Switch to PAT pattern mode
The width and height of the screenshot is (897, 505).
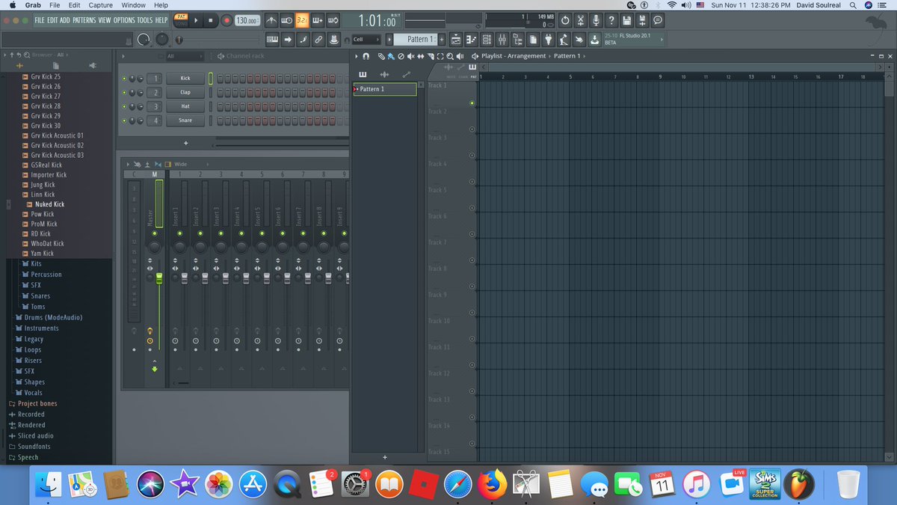(180, 16)
